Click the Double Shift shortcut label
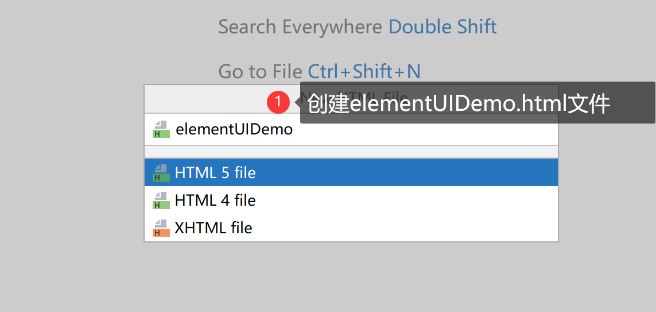The height and width of the screenshot is (312, 656). point(442,27)
